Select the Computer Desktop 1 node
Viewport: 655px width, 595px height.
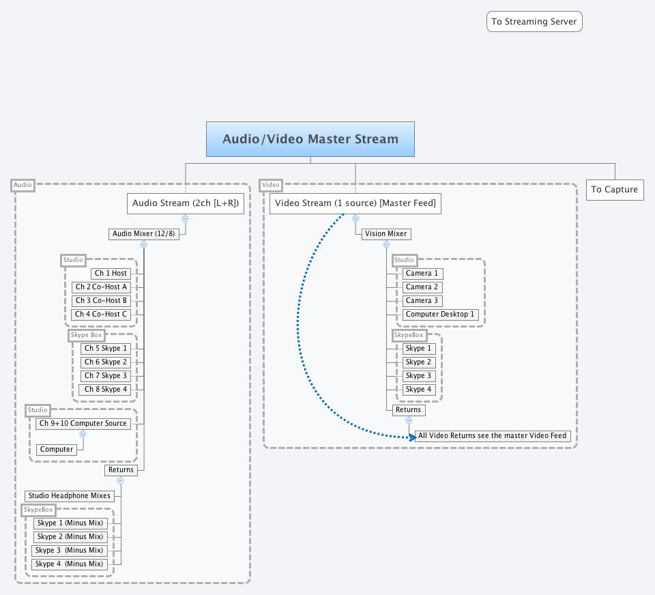coord(440,314)
